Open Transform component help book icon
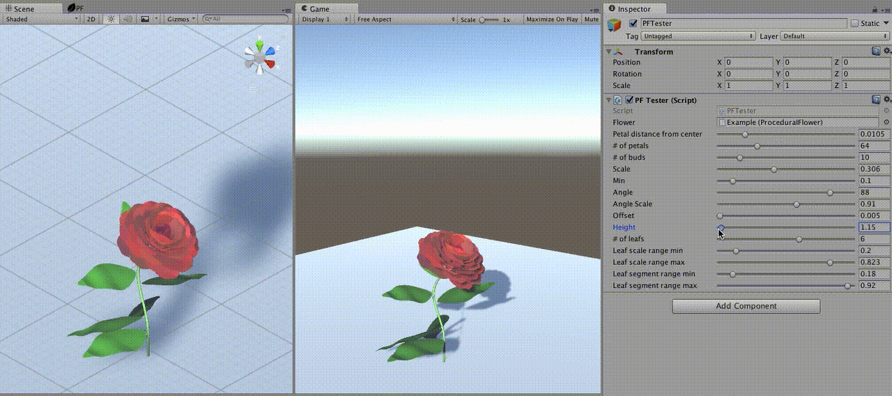The width and height of the screenshot is (892, 396). coord(876,52)
